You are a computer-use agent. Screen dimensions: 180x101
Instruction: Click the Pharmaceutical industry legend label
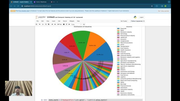(x=128, y=36)
